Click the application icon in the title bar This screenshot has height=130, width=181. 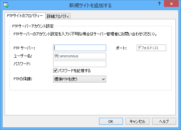click(6, 5)
